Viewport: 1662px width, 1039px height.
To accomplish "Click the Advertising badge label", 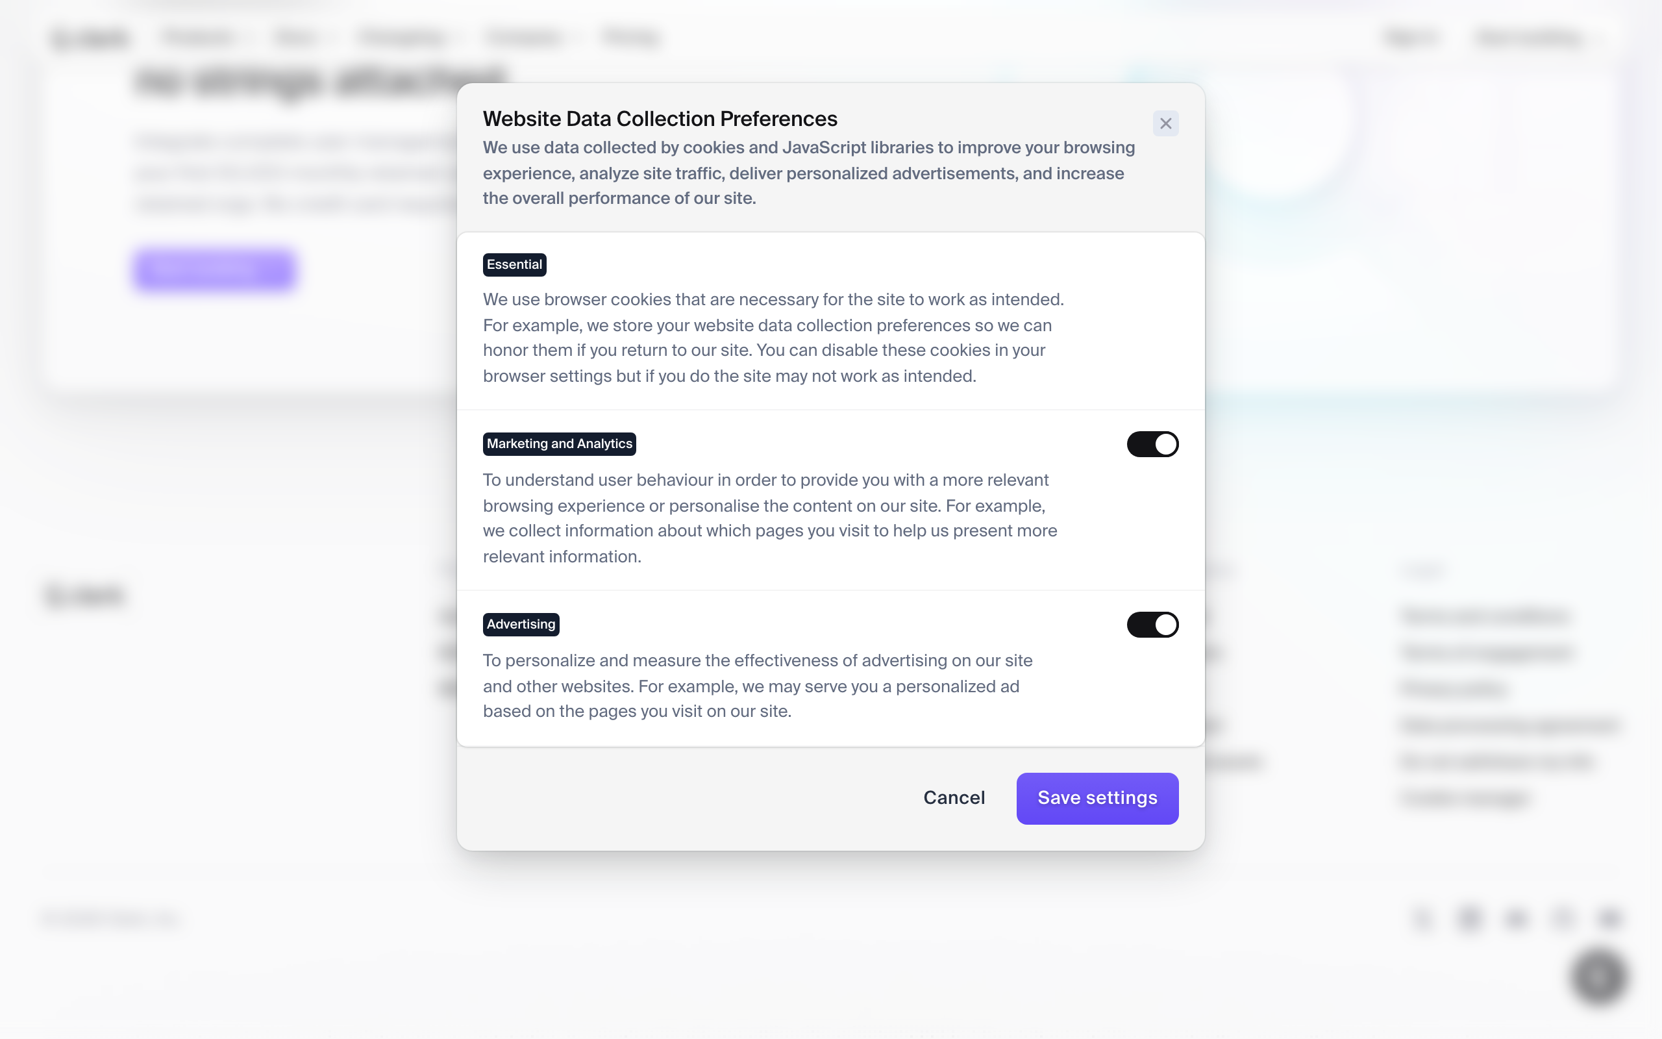I will click(521, 625).
